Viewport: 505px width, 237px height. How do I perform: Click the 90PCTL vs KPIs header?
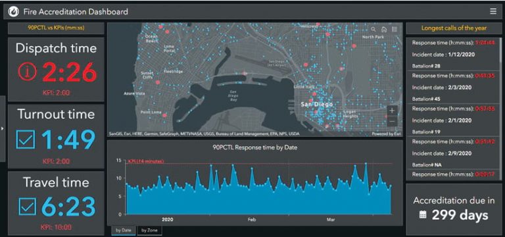[x=56, y=28]
